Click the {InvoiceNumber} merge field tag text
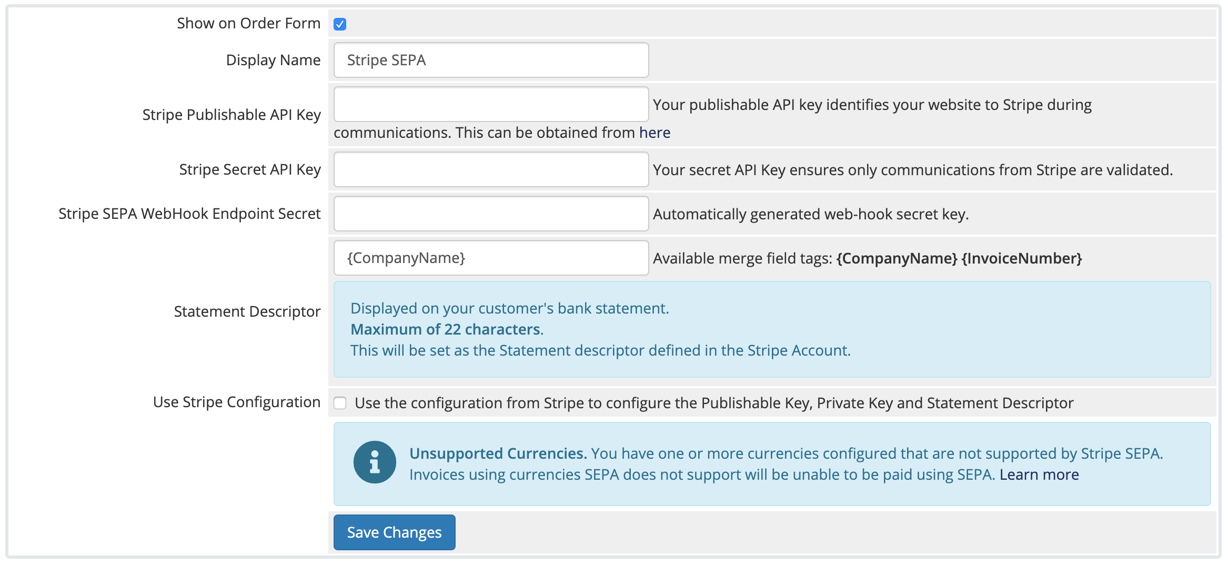 1022,258
